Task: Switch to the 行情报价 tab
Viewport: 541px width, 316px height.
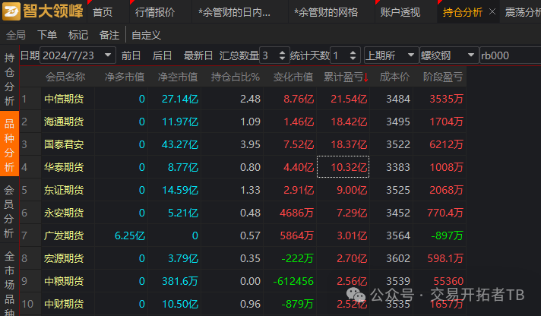Action: pos(155,12)
